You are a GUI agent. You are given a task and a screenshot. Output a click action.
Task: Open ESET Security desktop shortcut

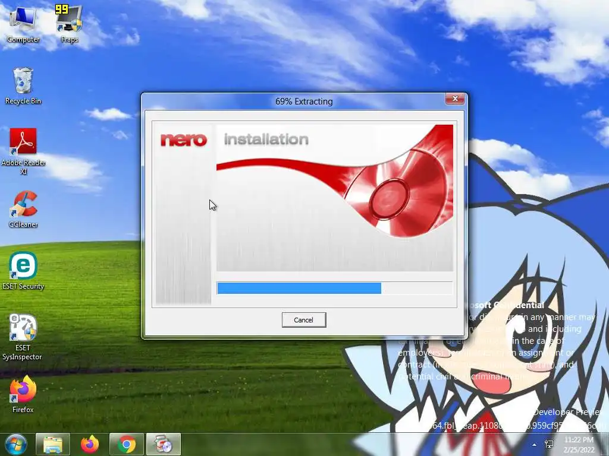(x=23, y=271)
